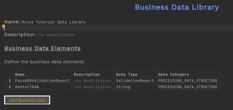
Task: Click the Name: label
Action: click(12, 22)
